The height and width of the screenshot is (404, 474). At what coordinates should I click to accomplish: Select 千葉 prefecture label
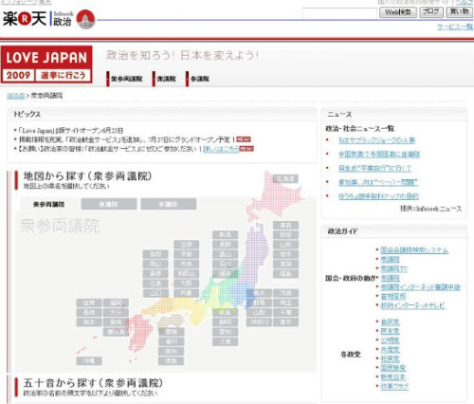click(285, 313)
